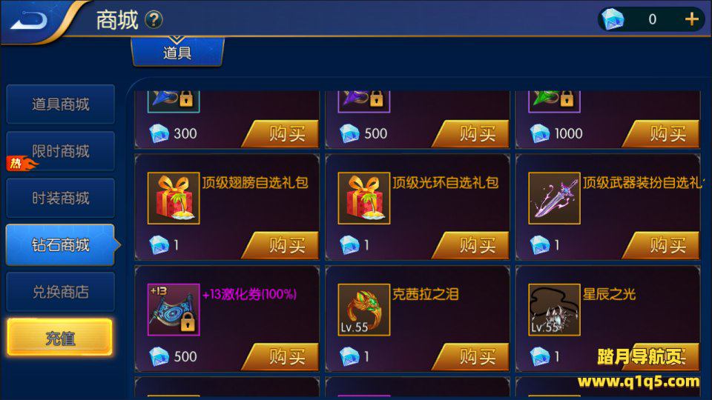The width and height of the screenshot is (712, 400).
Task: Click the 充值 recharge button
Action: coord(59,338)
